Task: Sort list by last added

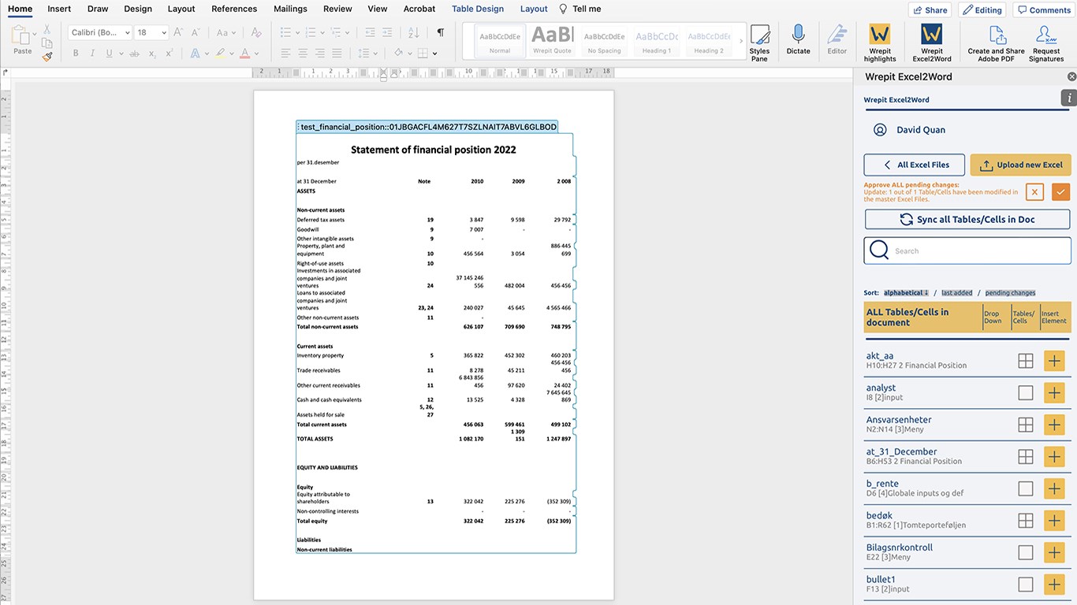Action: pyautogui.click(x=956, y=293)
